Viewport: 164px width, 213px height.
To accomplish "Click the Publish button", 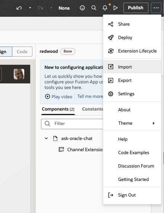I will (136, 8).
